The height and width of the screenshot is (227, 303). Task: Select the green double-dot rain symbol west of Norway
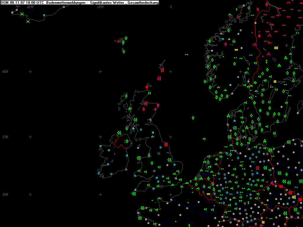click(x=186, y=55)
